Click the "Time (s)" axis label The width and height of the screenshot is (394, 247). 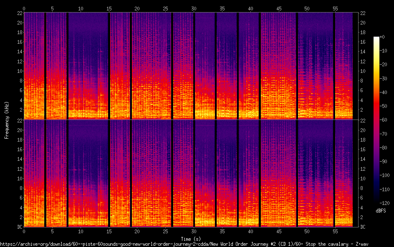pos(191,239)
